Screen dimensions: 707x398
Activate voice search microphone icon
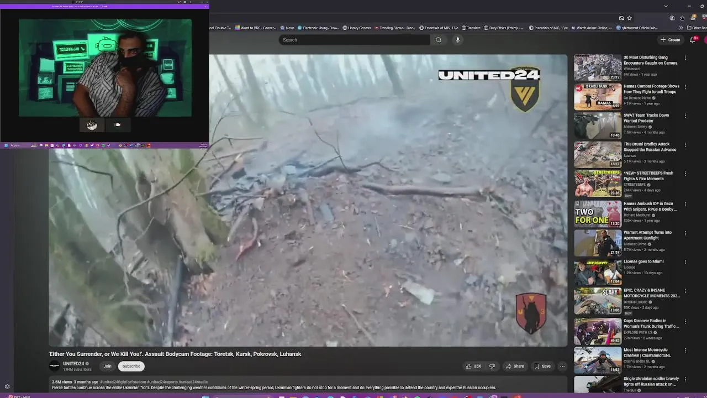(457, 40)
